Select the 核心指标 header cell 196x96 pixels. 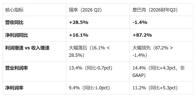click(x=34, y=10)
